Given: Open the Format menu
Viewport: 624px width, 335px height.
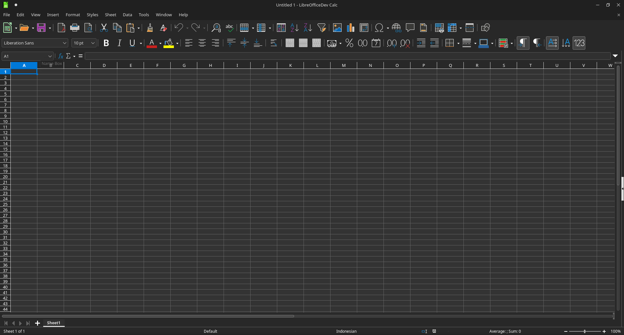Looking at the screenshot, I should point(73,15).
